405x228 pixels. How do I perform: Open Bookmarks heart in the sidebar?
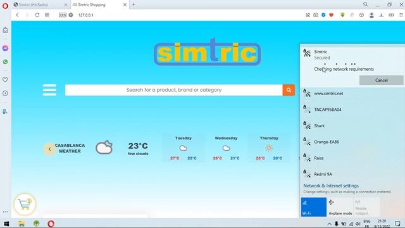tap(5, 80)
